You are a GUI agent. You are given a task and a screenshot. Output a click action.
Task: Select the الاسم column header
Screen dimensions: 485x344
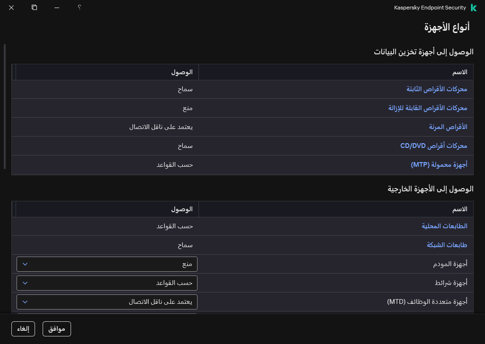(460, 72)
